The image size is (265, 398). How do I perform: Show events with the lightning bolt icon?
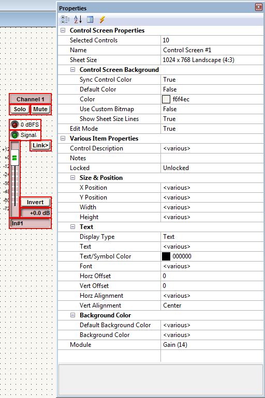pos(102,20)
